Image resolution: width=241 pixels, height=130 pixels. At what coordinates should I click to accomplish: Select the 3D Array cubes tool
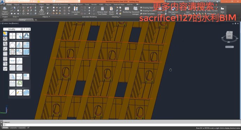(x=26, y=52)
